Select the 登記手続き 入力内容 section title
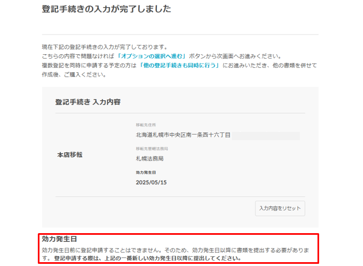Viewport: 363px width, 266px height. [88, 102]
